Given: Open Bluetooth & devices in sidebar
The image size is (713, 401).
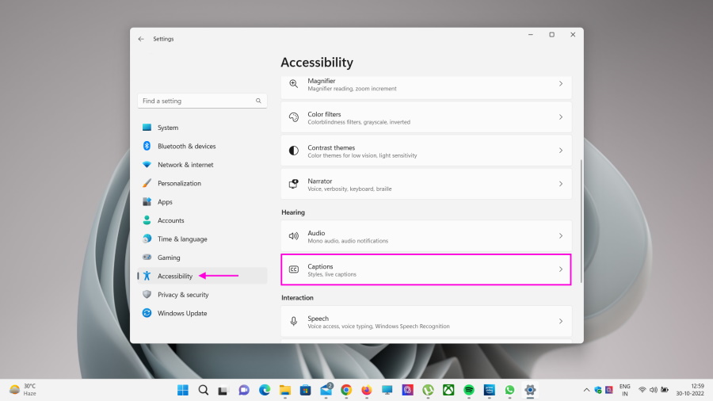Looking at the screenshot, I should pos(186,147).
